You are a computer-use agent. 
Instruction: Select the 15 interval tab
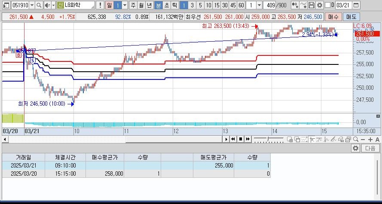[217, 5]
